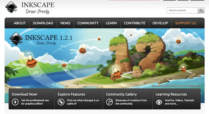Image resolution: width=209 pixels, height=114 pixels.
Task: Click the download arrow circle icon
Action: coord(15,102)
